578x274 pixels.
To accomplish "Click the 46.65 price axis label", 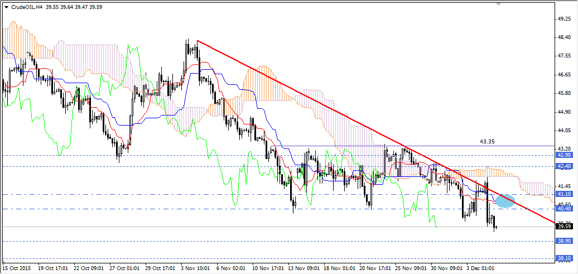I will pos(565,75).
